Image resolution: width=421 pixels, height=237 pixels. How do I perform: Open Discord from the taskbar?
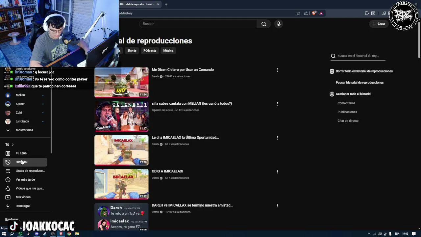(37, 234)
